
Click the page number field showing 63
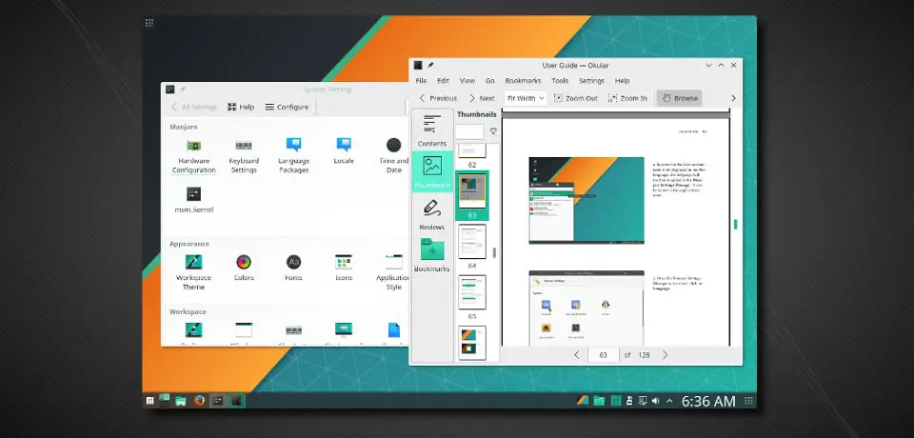coord(604,354)
